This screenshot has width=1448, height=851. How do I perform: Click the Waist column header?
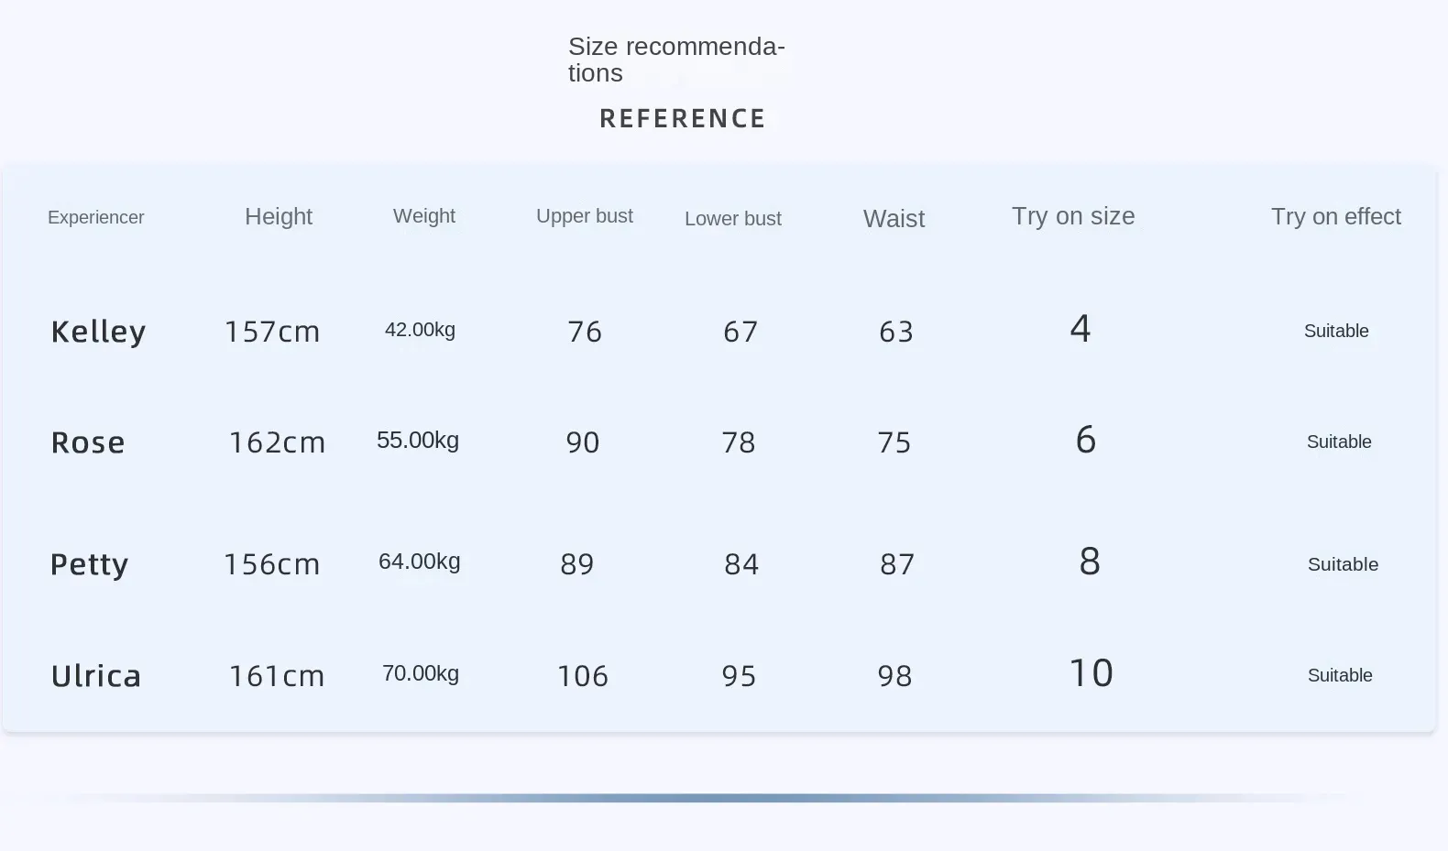tap(894, 219)
